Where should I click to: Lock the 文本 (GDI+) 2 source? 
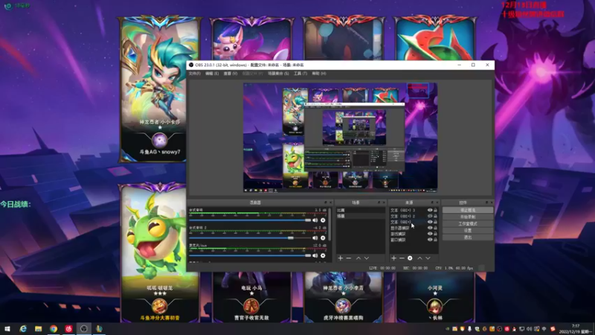tap(435, 216)
